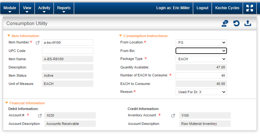Screen dimensions: 260x136
Task: Click the Kechie Cycles company link
Action: click(x=227, y=8)
